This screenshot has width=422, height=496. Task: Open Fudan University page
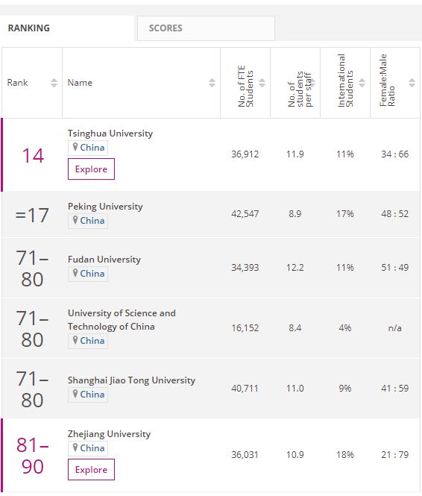pyautogui.click(x=104, y=260)
